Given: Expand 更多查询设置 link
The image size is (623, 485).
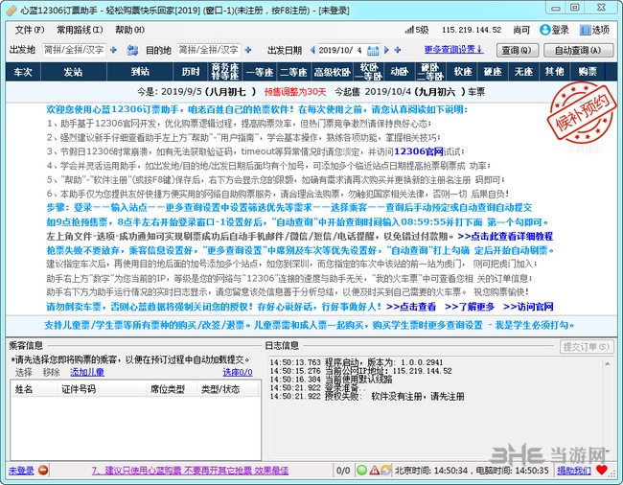Looking at the screenshot, I should [453, 50].
